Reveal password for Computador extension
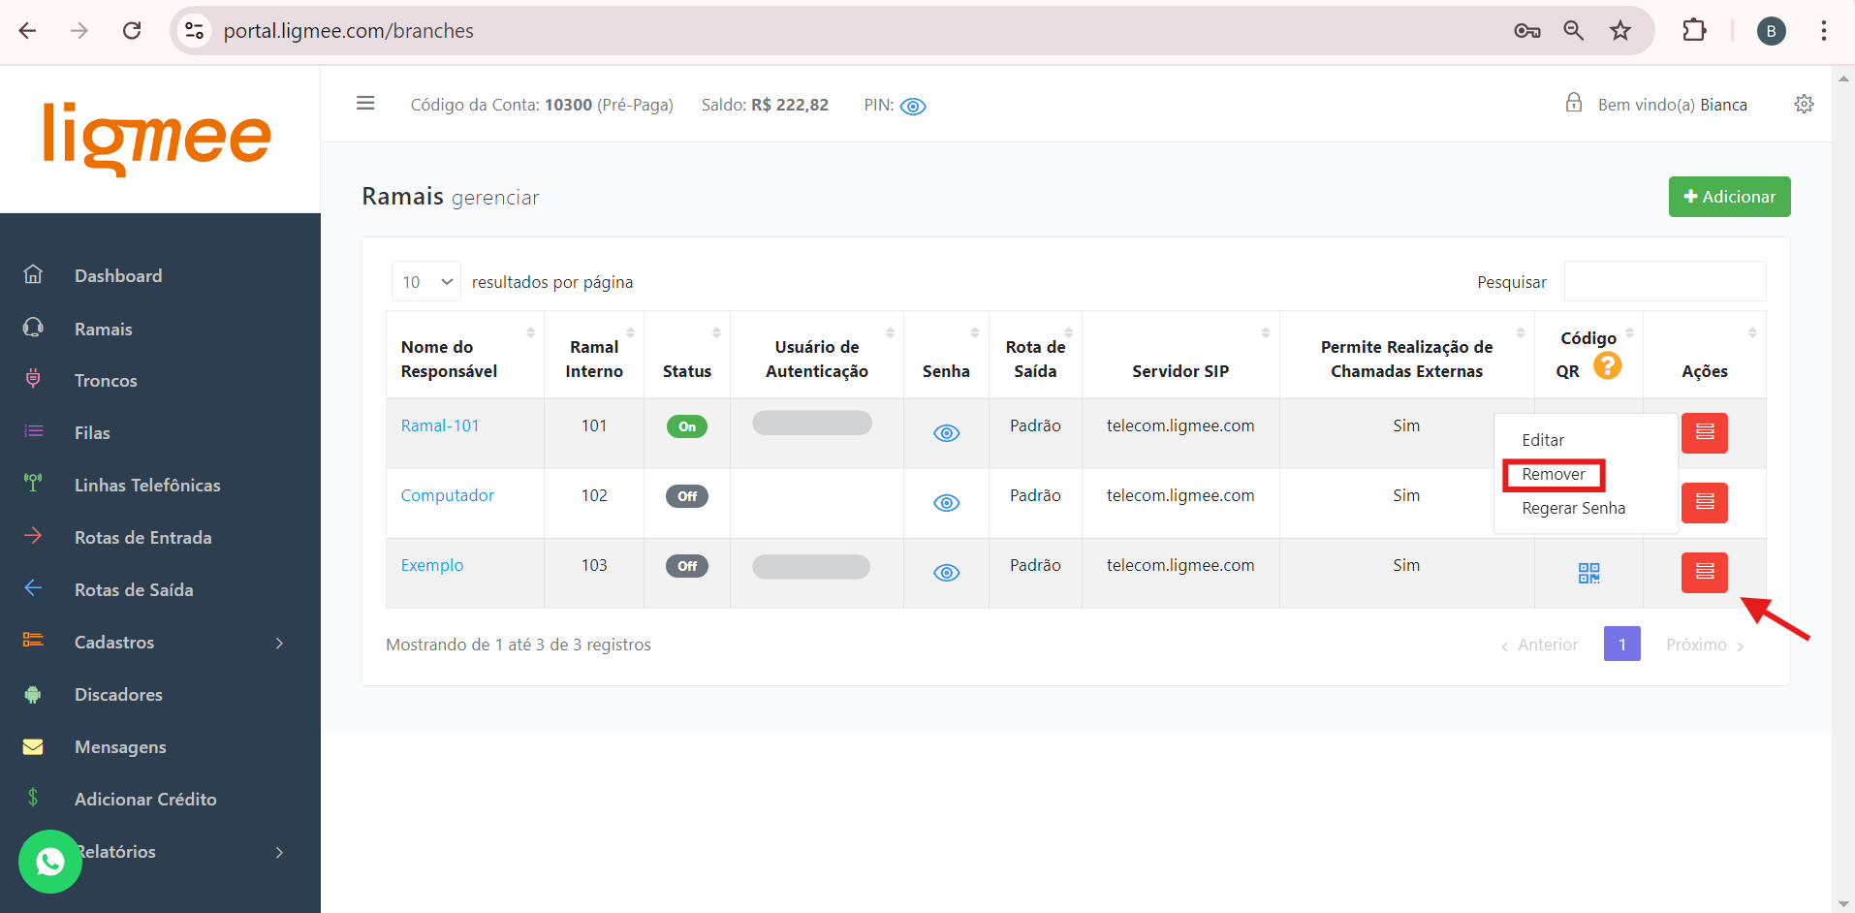 tap(946, 503)
